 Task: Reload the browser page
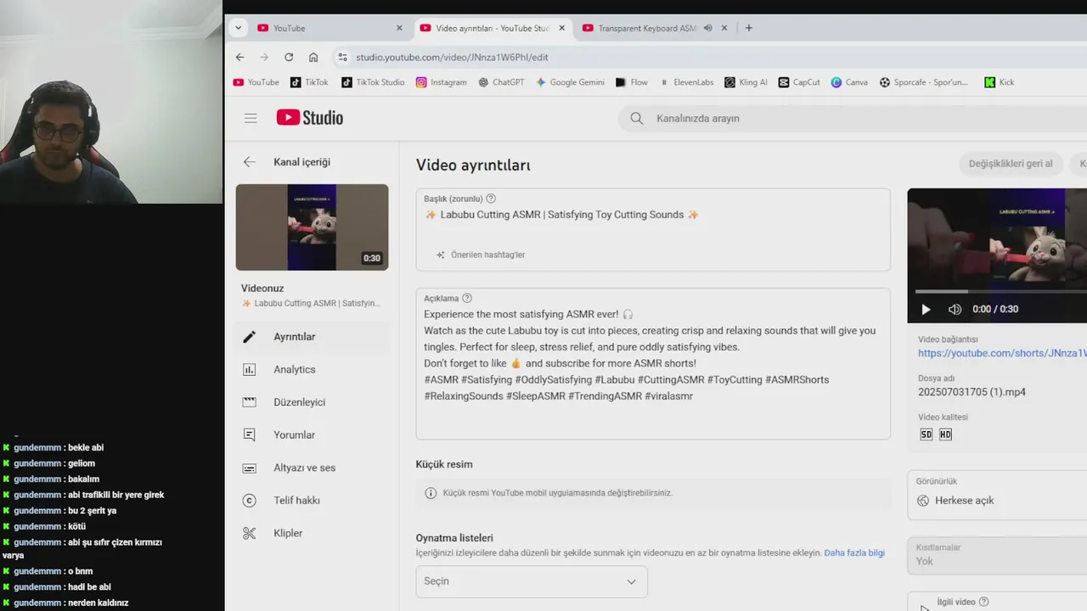(x=289, y=57)
